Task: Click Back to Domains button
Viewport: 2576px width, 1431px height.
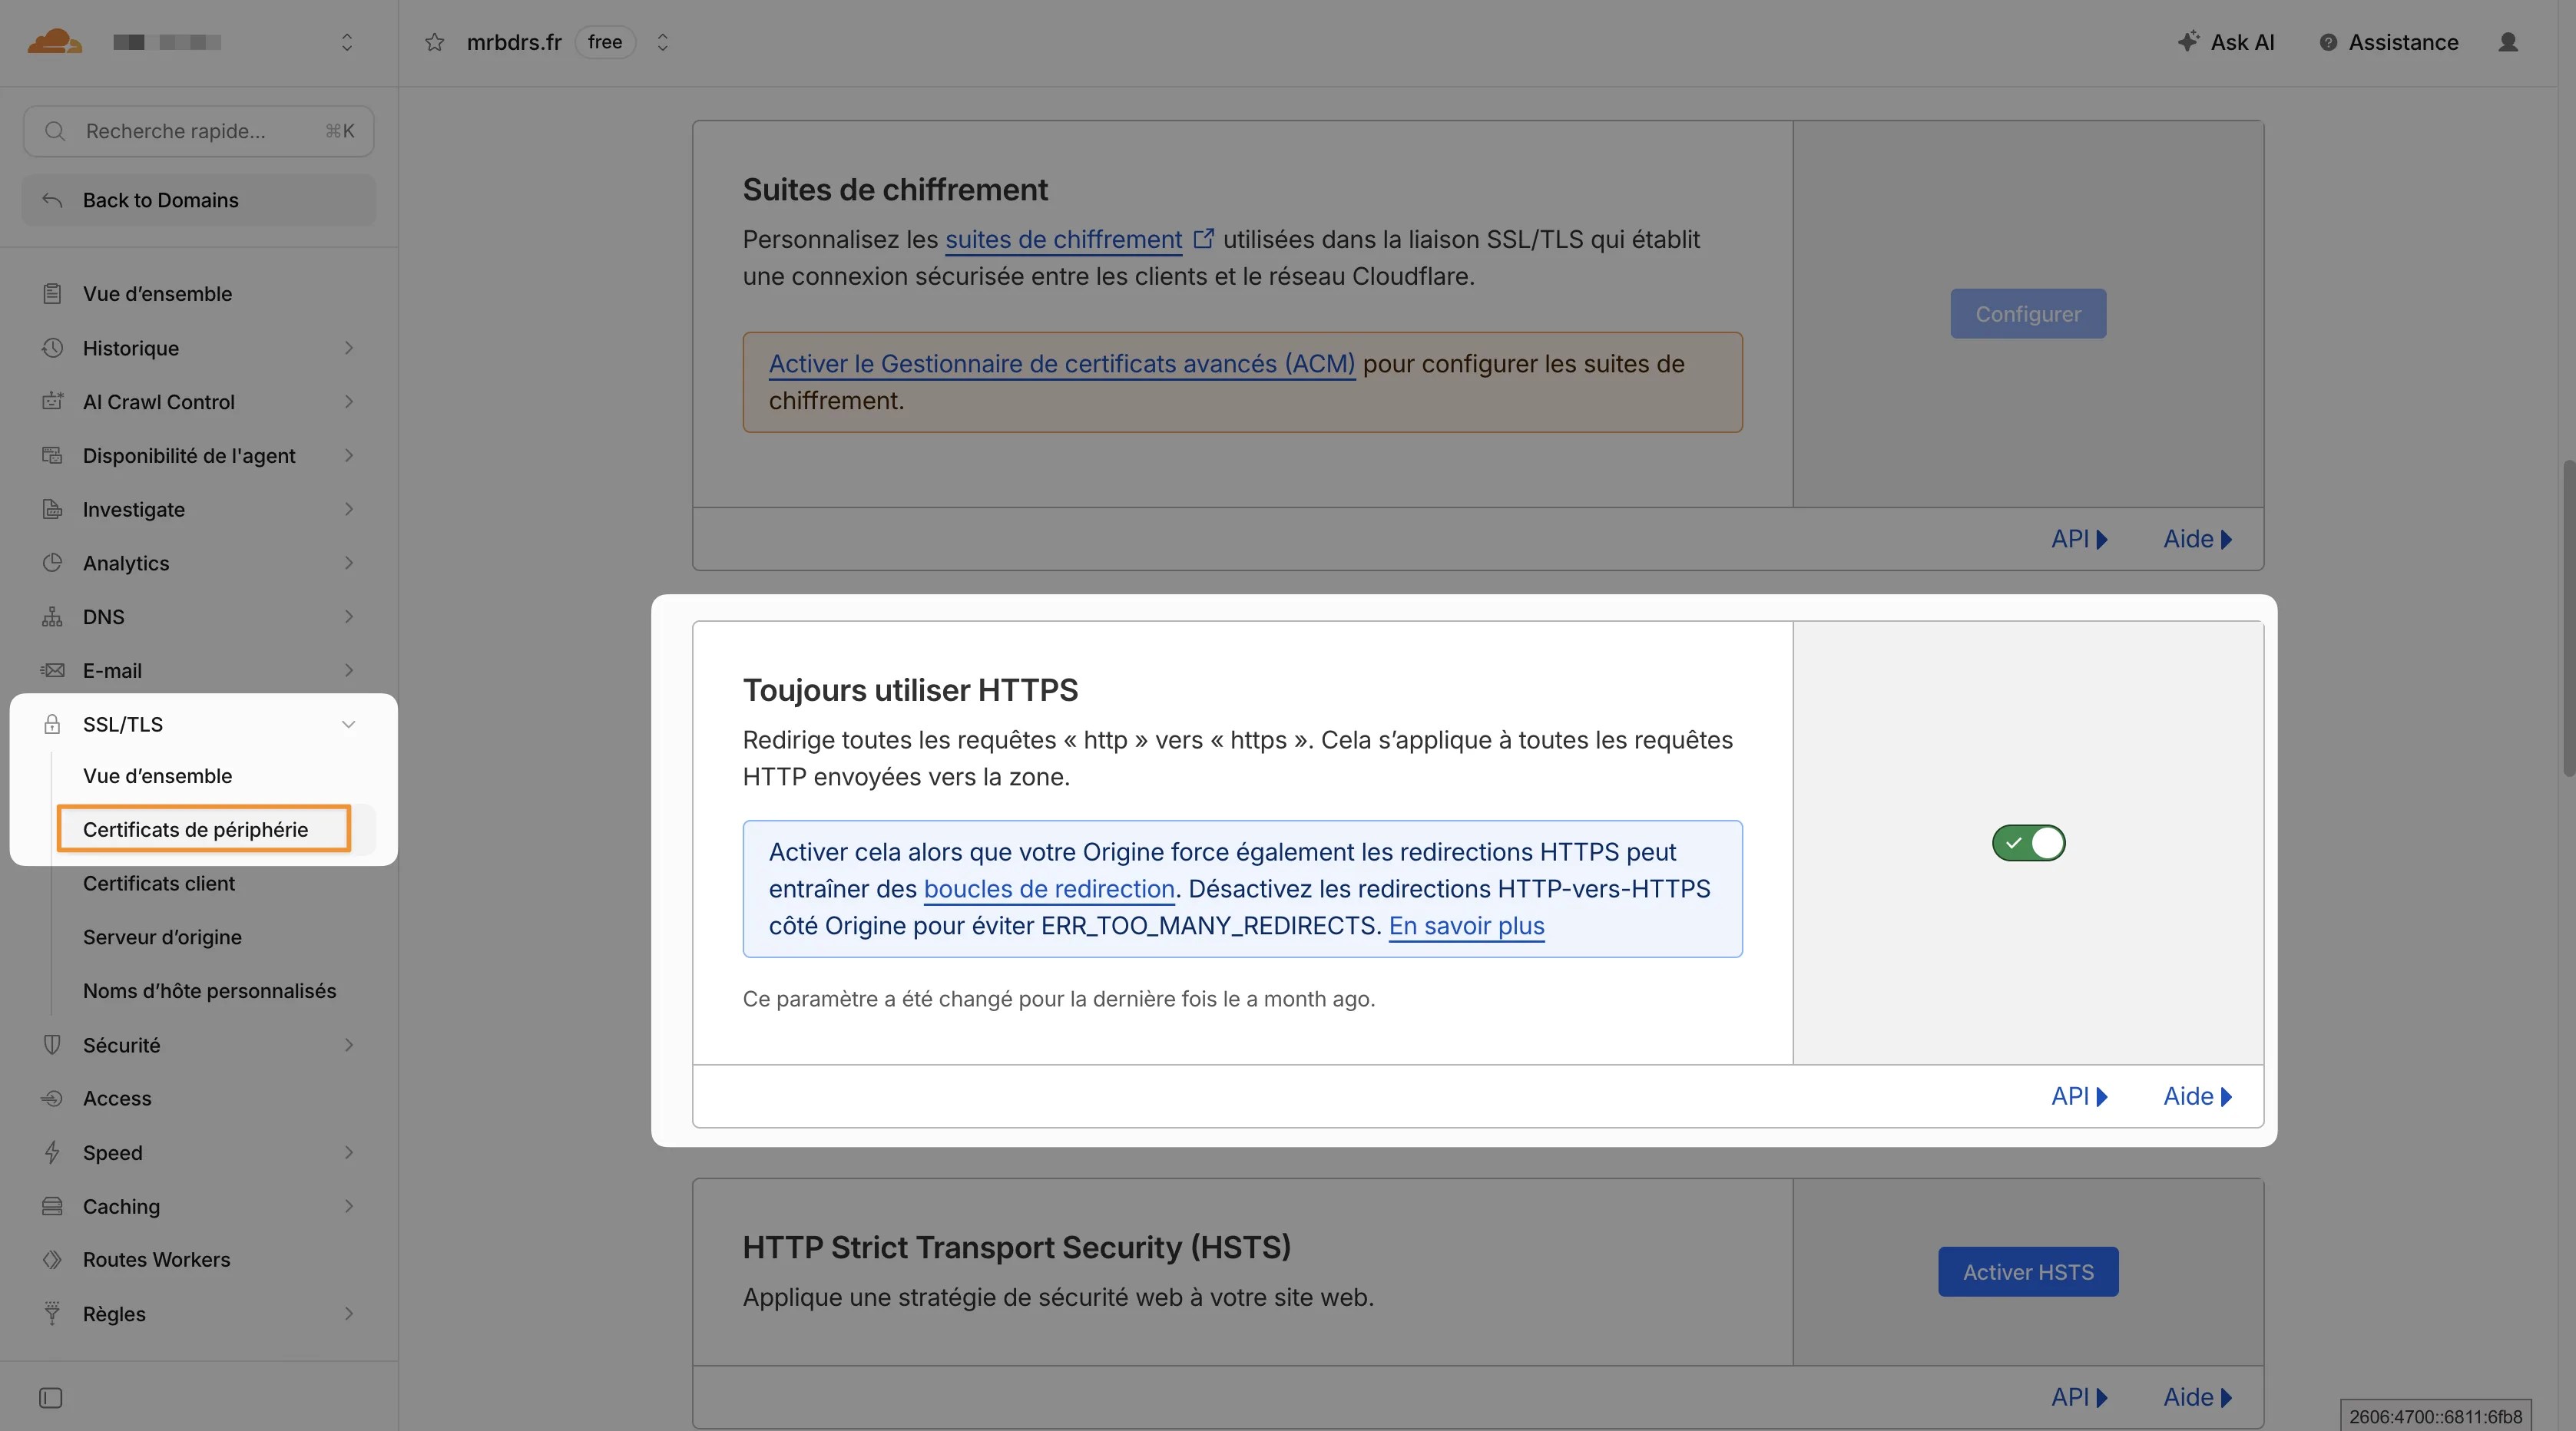Action: coord(199,200)
